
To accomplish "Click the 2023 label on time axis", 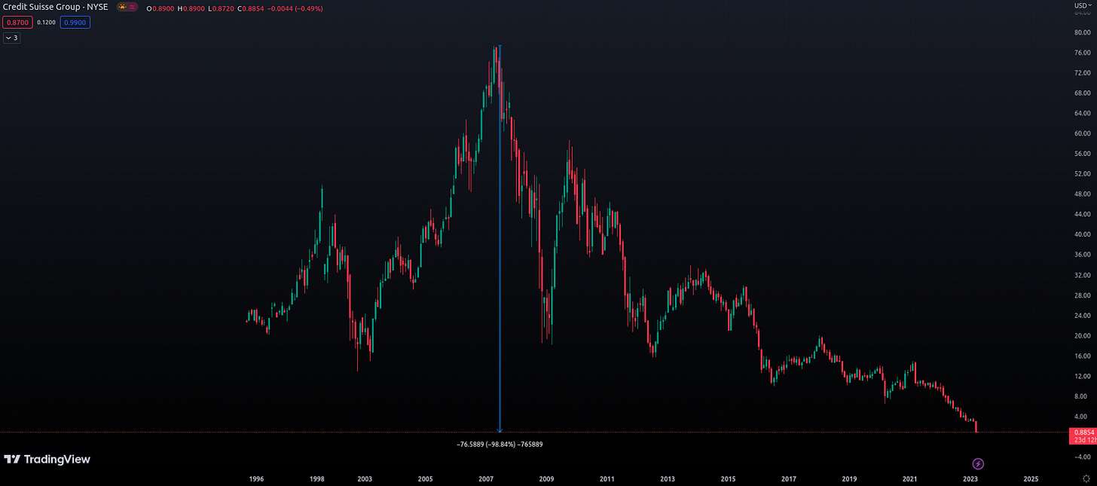I will (970, 478).
